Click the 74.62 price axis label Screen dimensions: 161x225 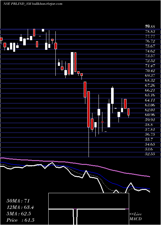(x=150, y=51)
